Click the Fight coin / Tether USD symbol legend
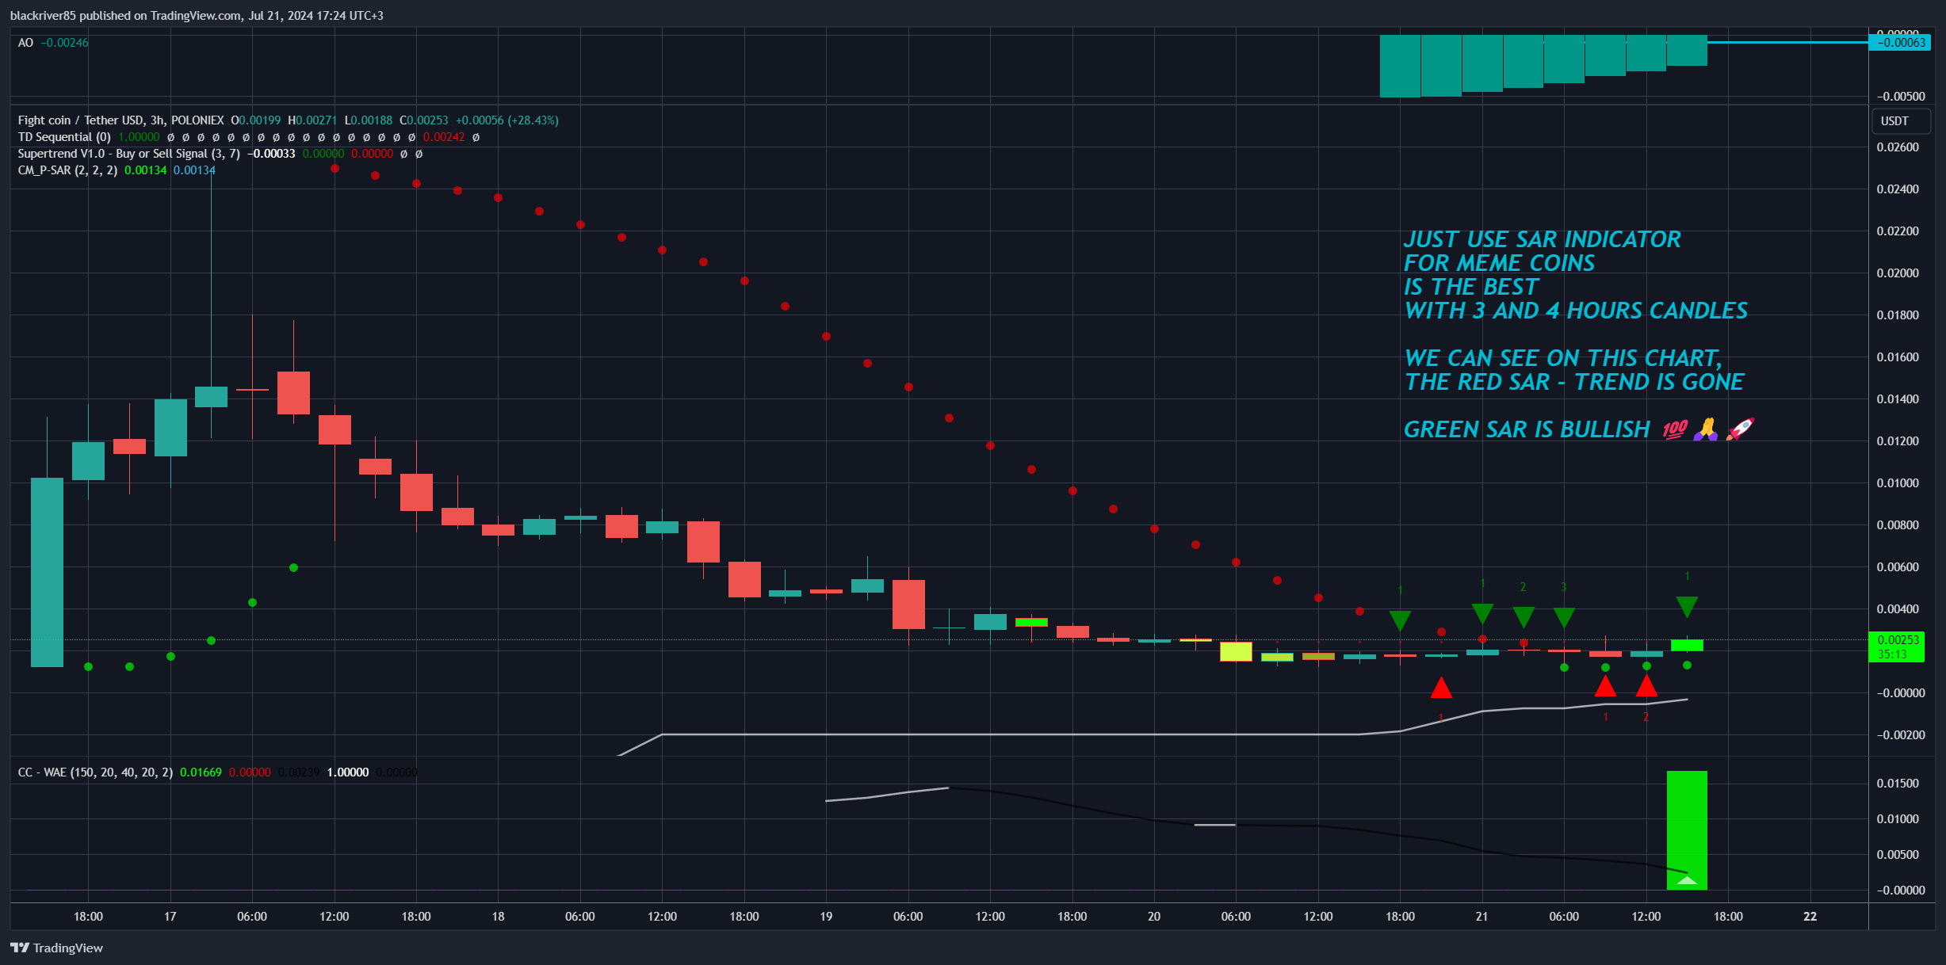1946x965 pixels. point(120,120)
